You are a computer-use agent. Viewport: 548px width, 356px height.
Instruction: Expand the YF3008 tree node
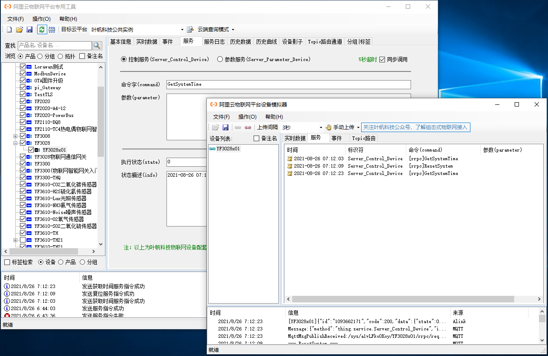point(16,136)
